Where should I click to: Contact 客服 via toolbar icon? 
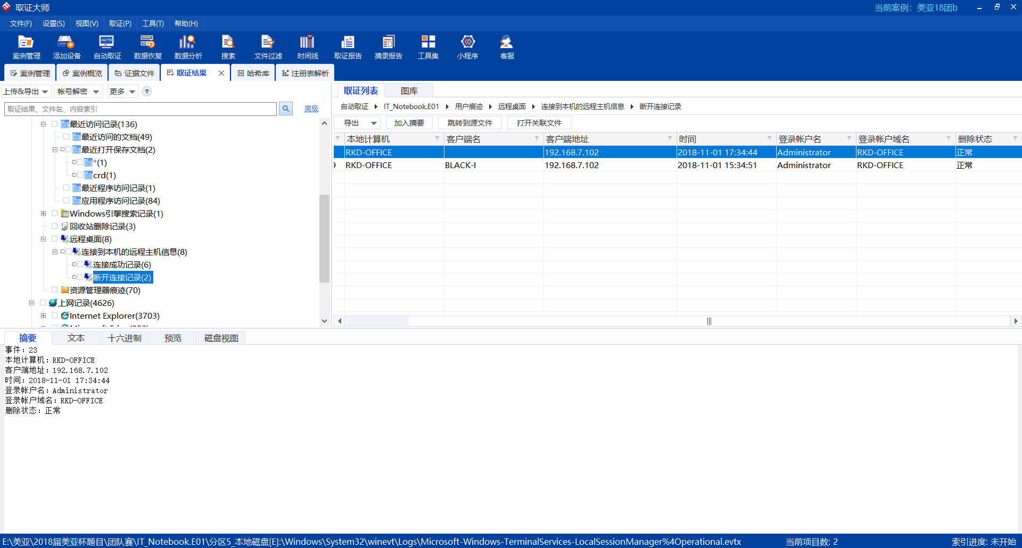pyautogui.click(x=507, y=47)
